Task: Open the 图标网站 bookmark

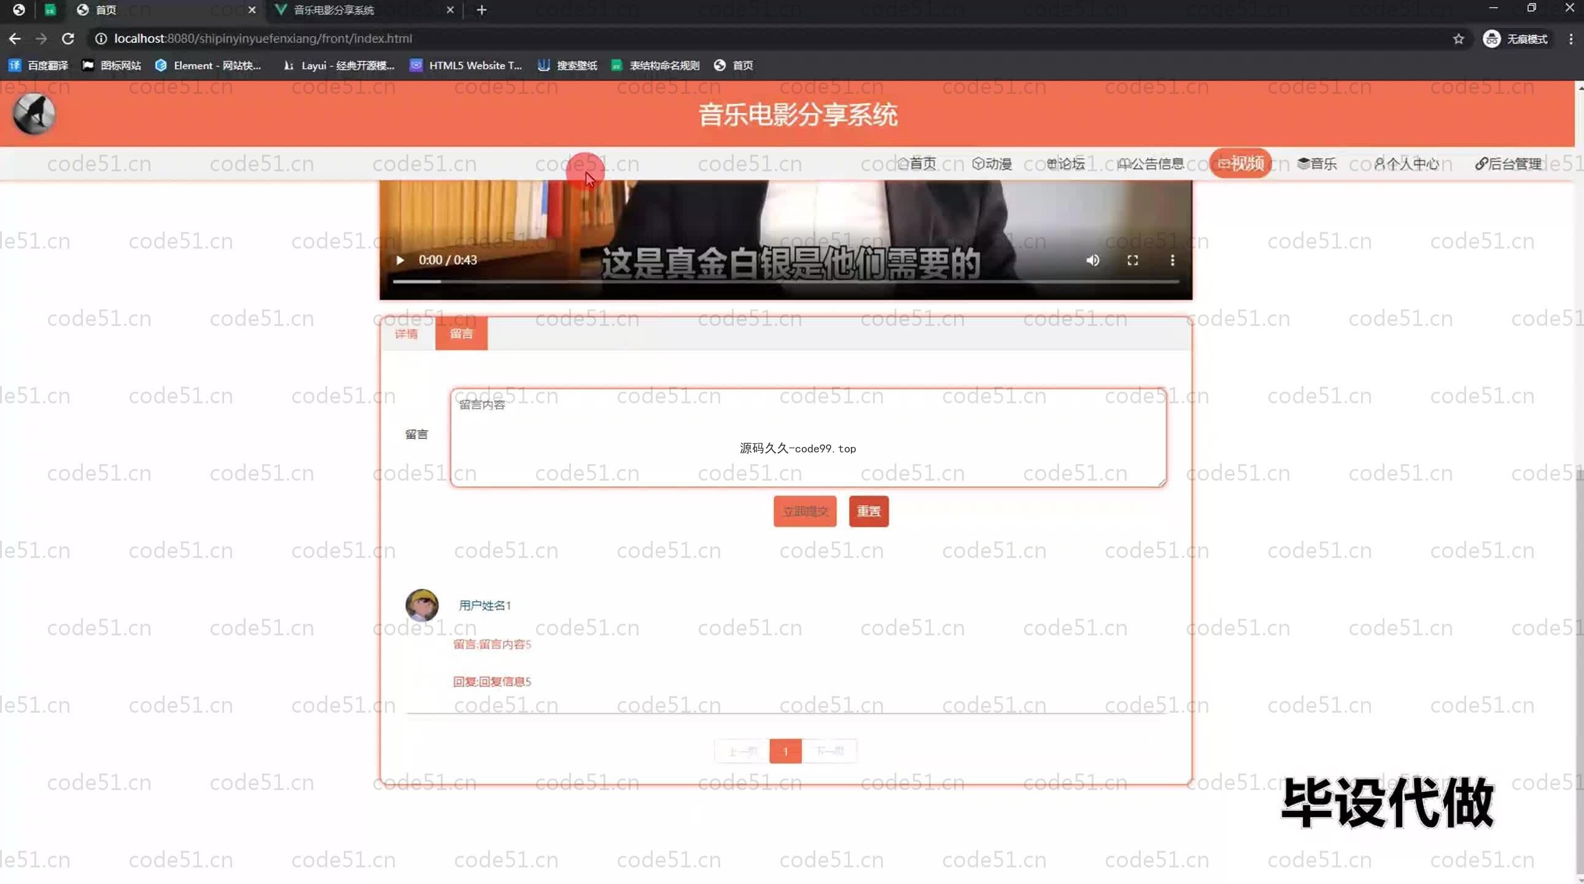Action: coord(111,65)
